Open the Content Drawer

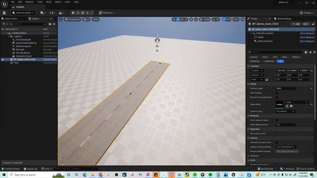(x=11, y=169)
